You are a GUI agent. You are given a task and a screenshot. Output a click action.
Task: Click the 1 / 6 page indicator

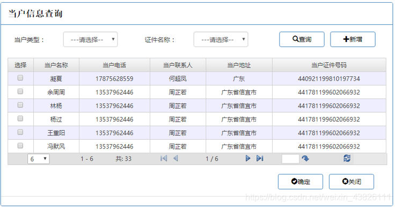point(212,159)
